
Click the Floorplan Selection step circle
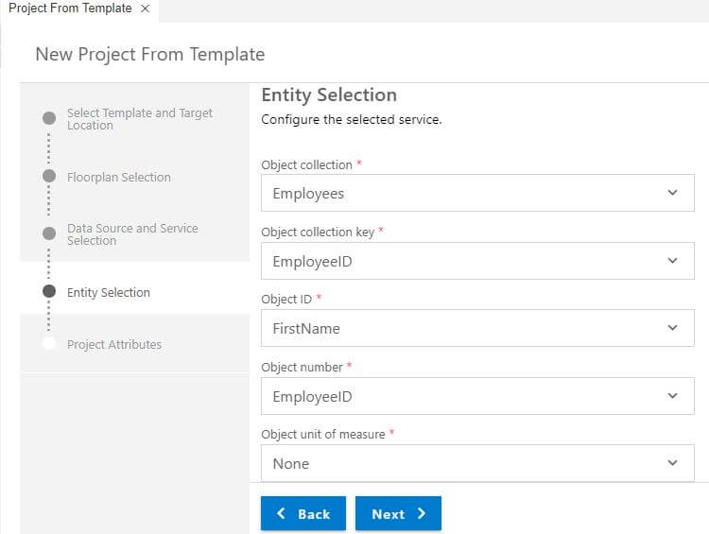tap(49, 176)
